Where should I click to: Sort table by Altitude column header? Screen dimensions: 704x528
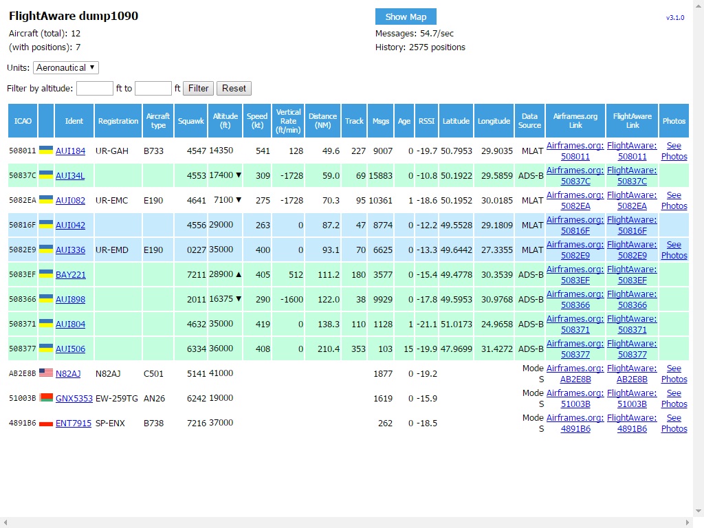[225, 121]
